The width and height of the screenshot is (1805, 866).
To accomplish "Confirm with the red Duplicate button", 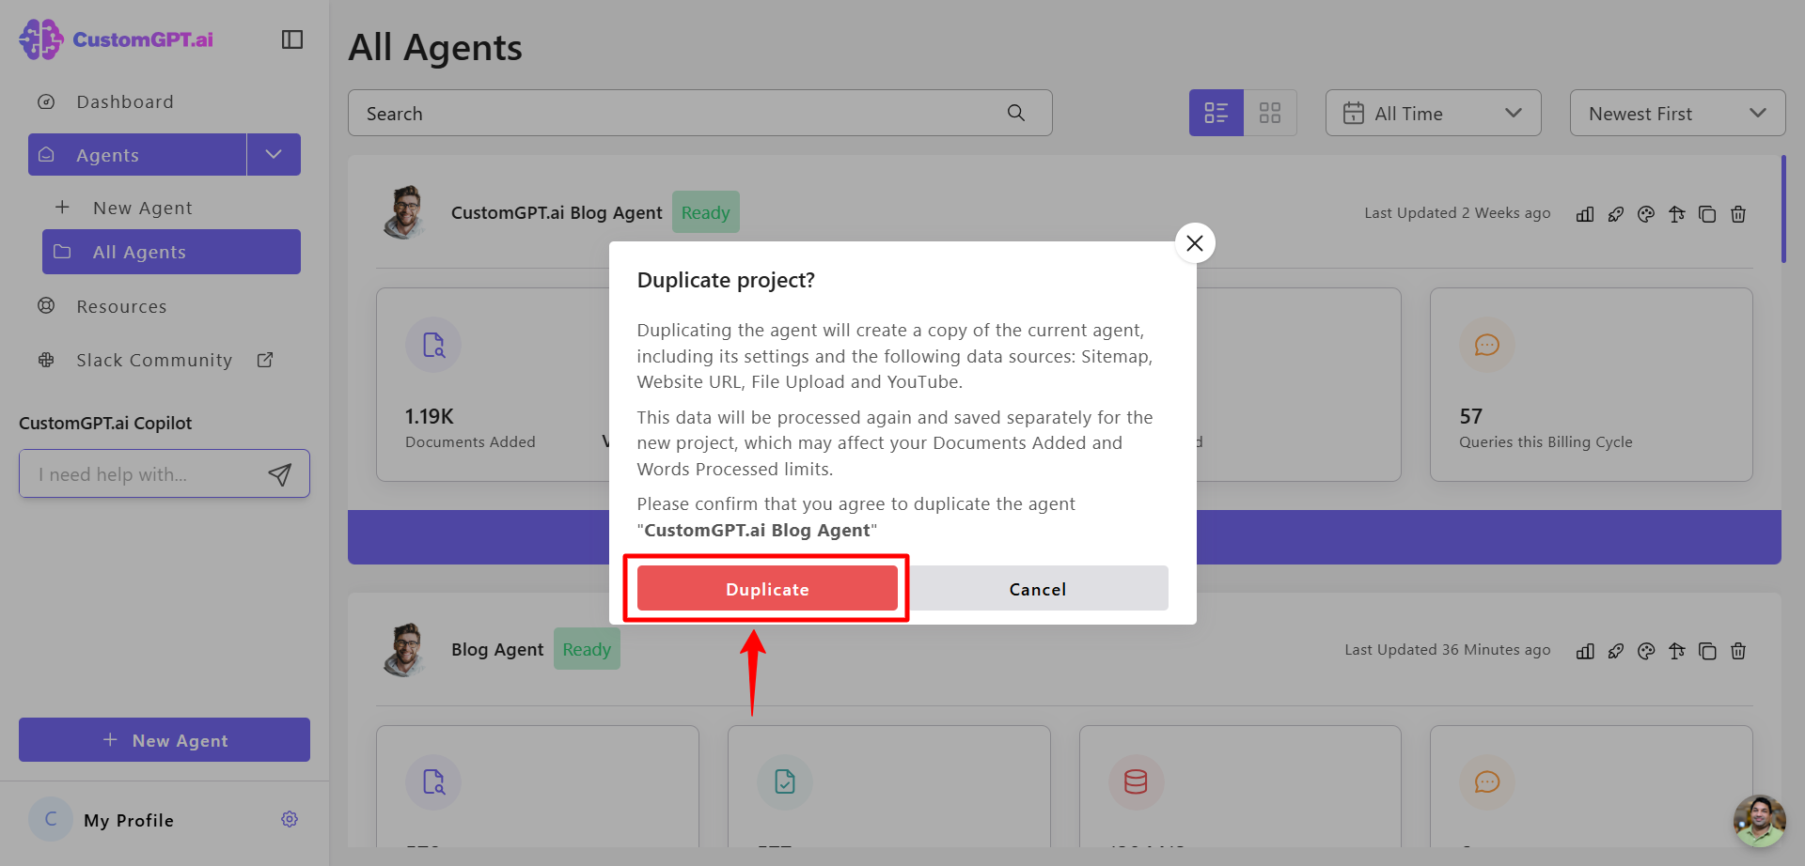I will (x=767, y=589).
